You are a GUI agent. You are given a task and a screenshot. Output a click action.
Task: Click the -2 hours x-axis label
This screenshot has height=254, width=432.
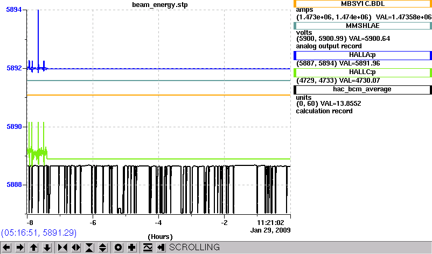click(x=224, y=223)
